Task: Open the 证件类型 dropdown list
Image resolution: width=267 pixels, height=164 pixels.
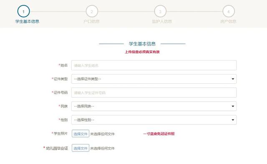Action: click(x=154, y=79)
